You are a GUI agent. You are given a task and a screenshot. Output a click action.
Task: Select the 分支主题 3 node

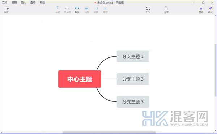coord(133,102)
